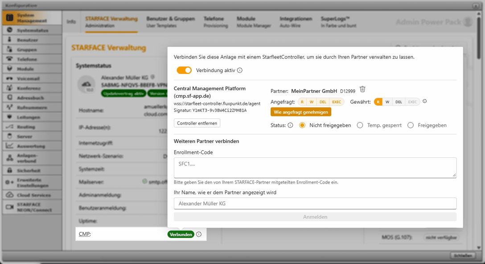The width and height of the screenshot is (485, 264).
Task: Open Routing in the sidebar
Action: click(x=32, y=127)
